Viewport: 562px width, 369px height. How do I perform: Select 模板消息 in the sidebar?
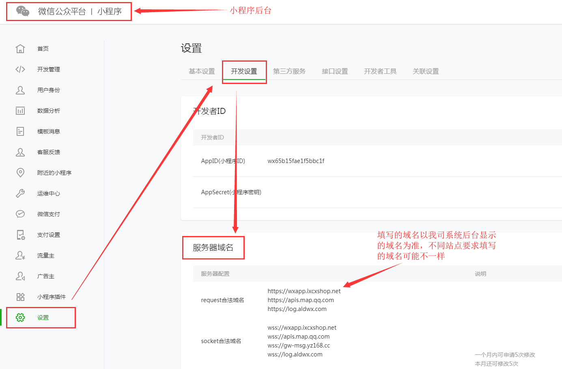pyautogui.click(x=49, y=131)
